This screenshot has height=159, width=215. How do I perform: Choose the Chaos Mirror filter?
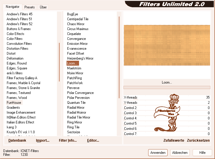pyautogui.click(x=76, y=24)
